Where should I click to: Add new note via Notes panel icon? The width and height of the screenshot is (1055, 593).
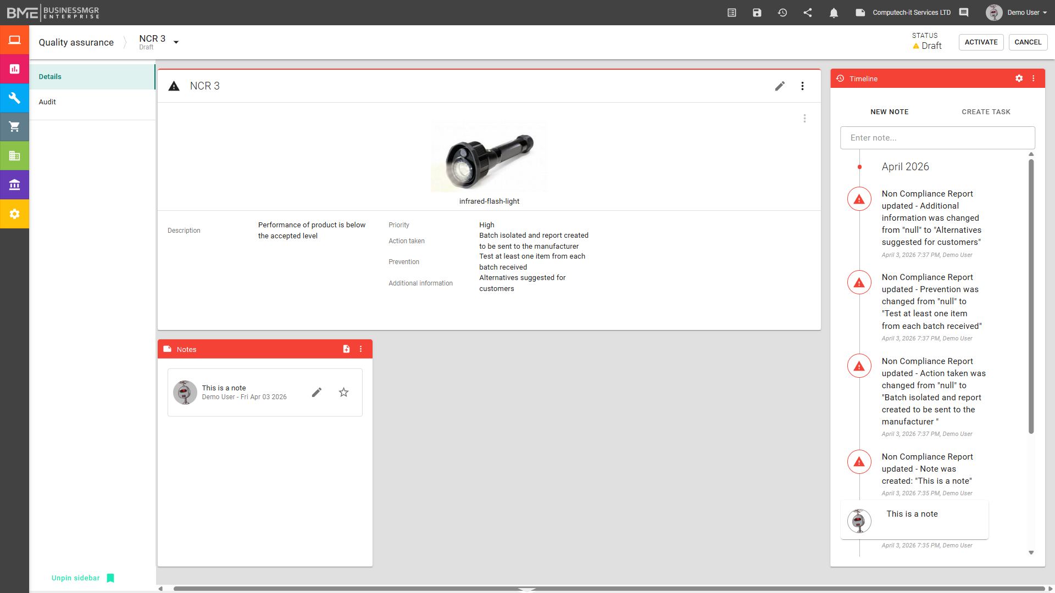point(346,349)
